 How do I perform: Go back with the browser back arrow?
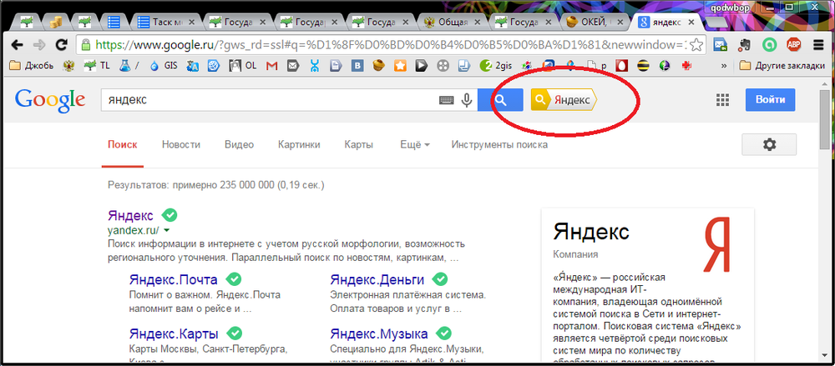(17, 45)
